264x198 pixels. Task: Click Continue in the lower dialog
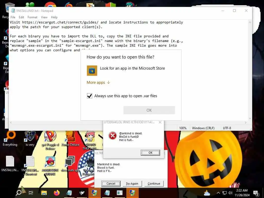pos(154,184)
